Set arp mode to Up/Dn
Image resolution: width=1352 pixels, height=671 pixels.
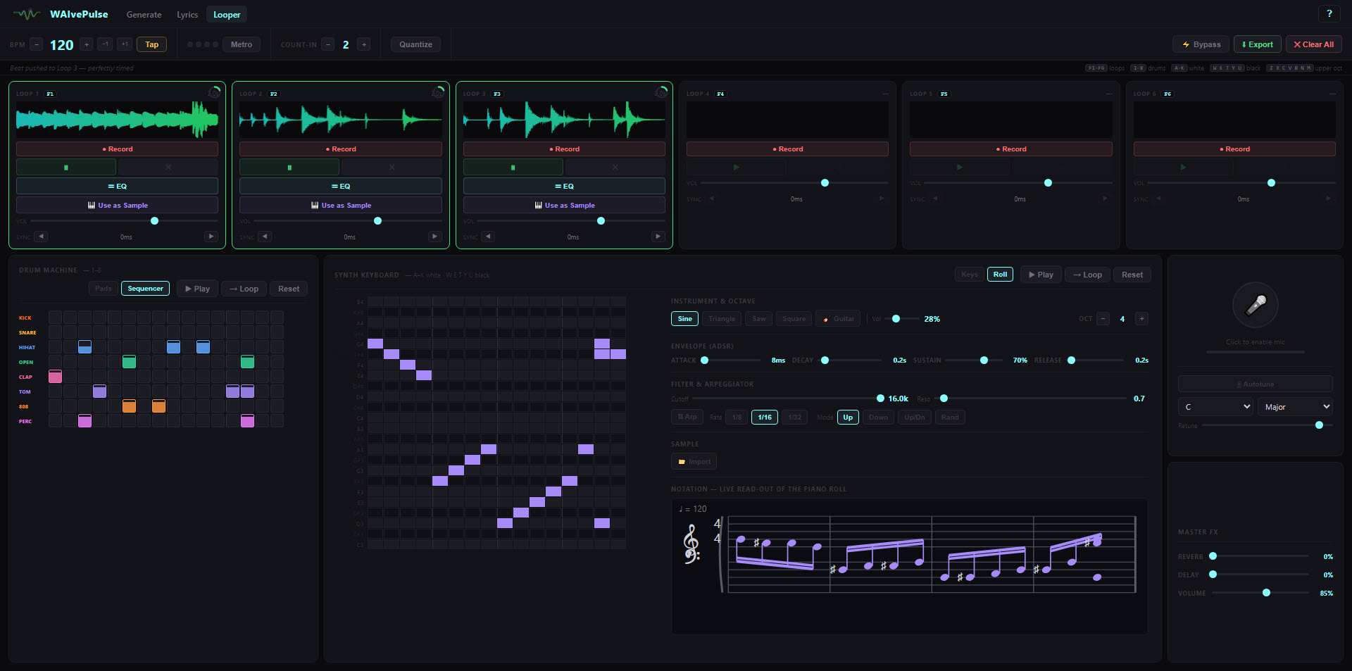(914, 418)
